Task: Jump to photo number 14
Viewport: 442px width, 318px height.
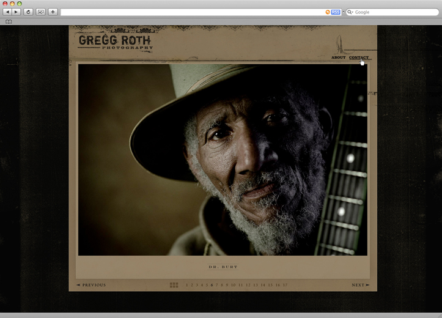Action: pos(263,285)
